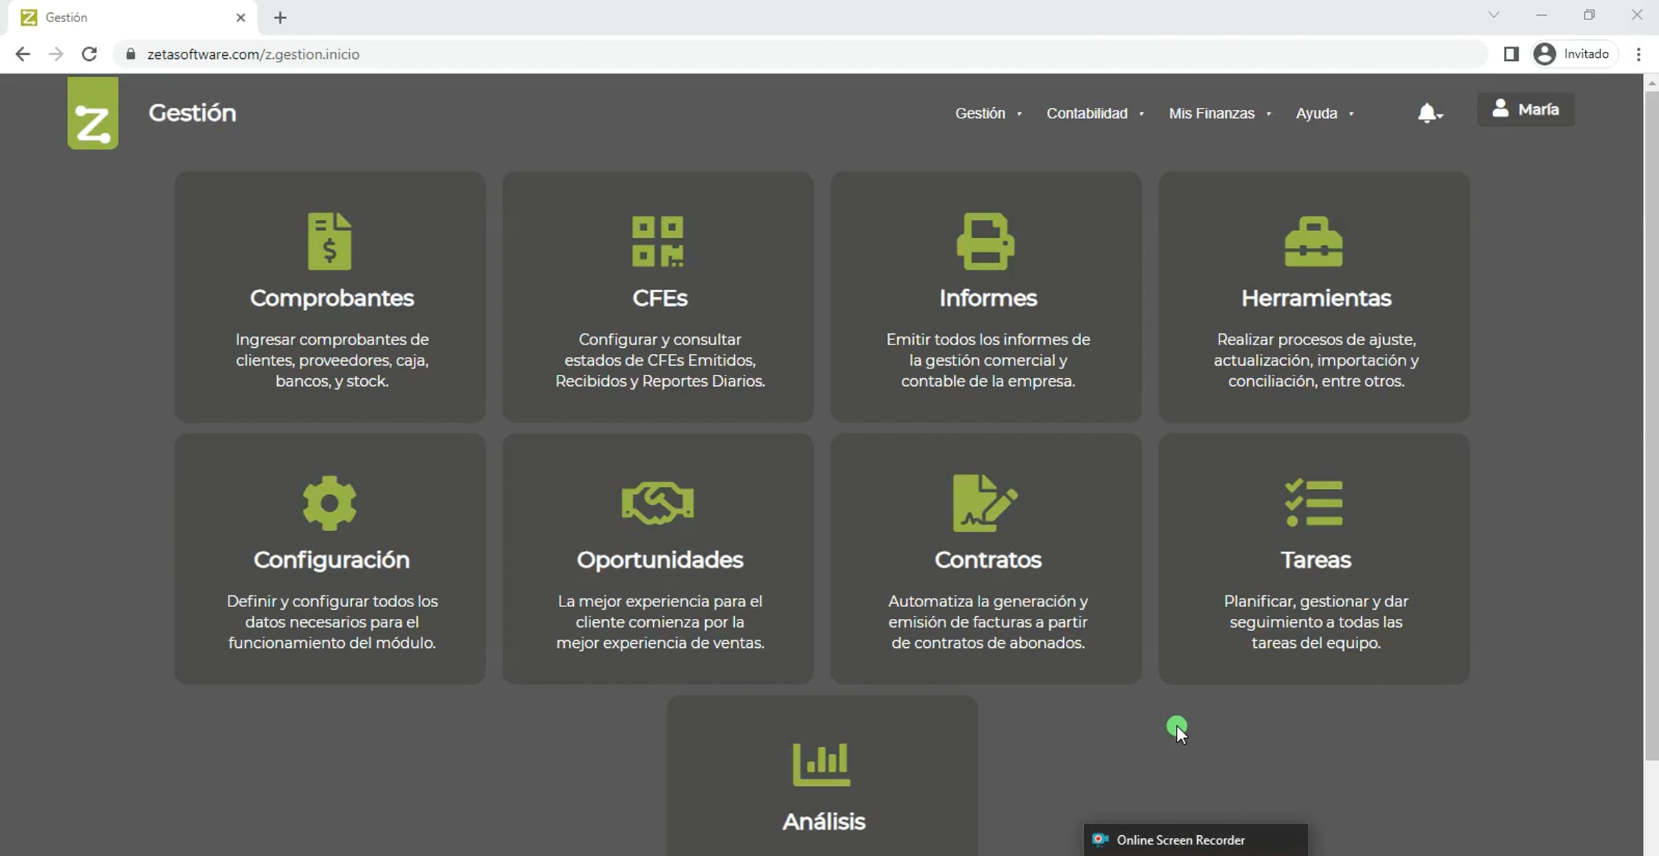This screenshot has height=856, width=1659.
Task: Open the María user account menu
Action: [x=1526, y=109]
